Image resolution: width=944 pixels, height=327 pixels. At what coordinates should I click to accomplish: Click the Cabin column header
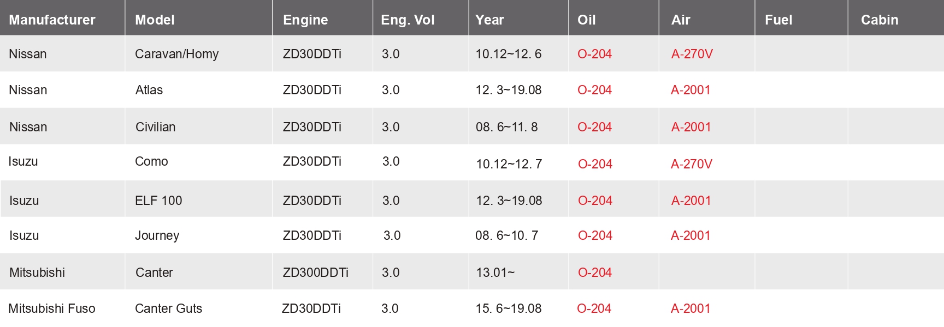coord(880,20)
